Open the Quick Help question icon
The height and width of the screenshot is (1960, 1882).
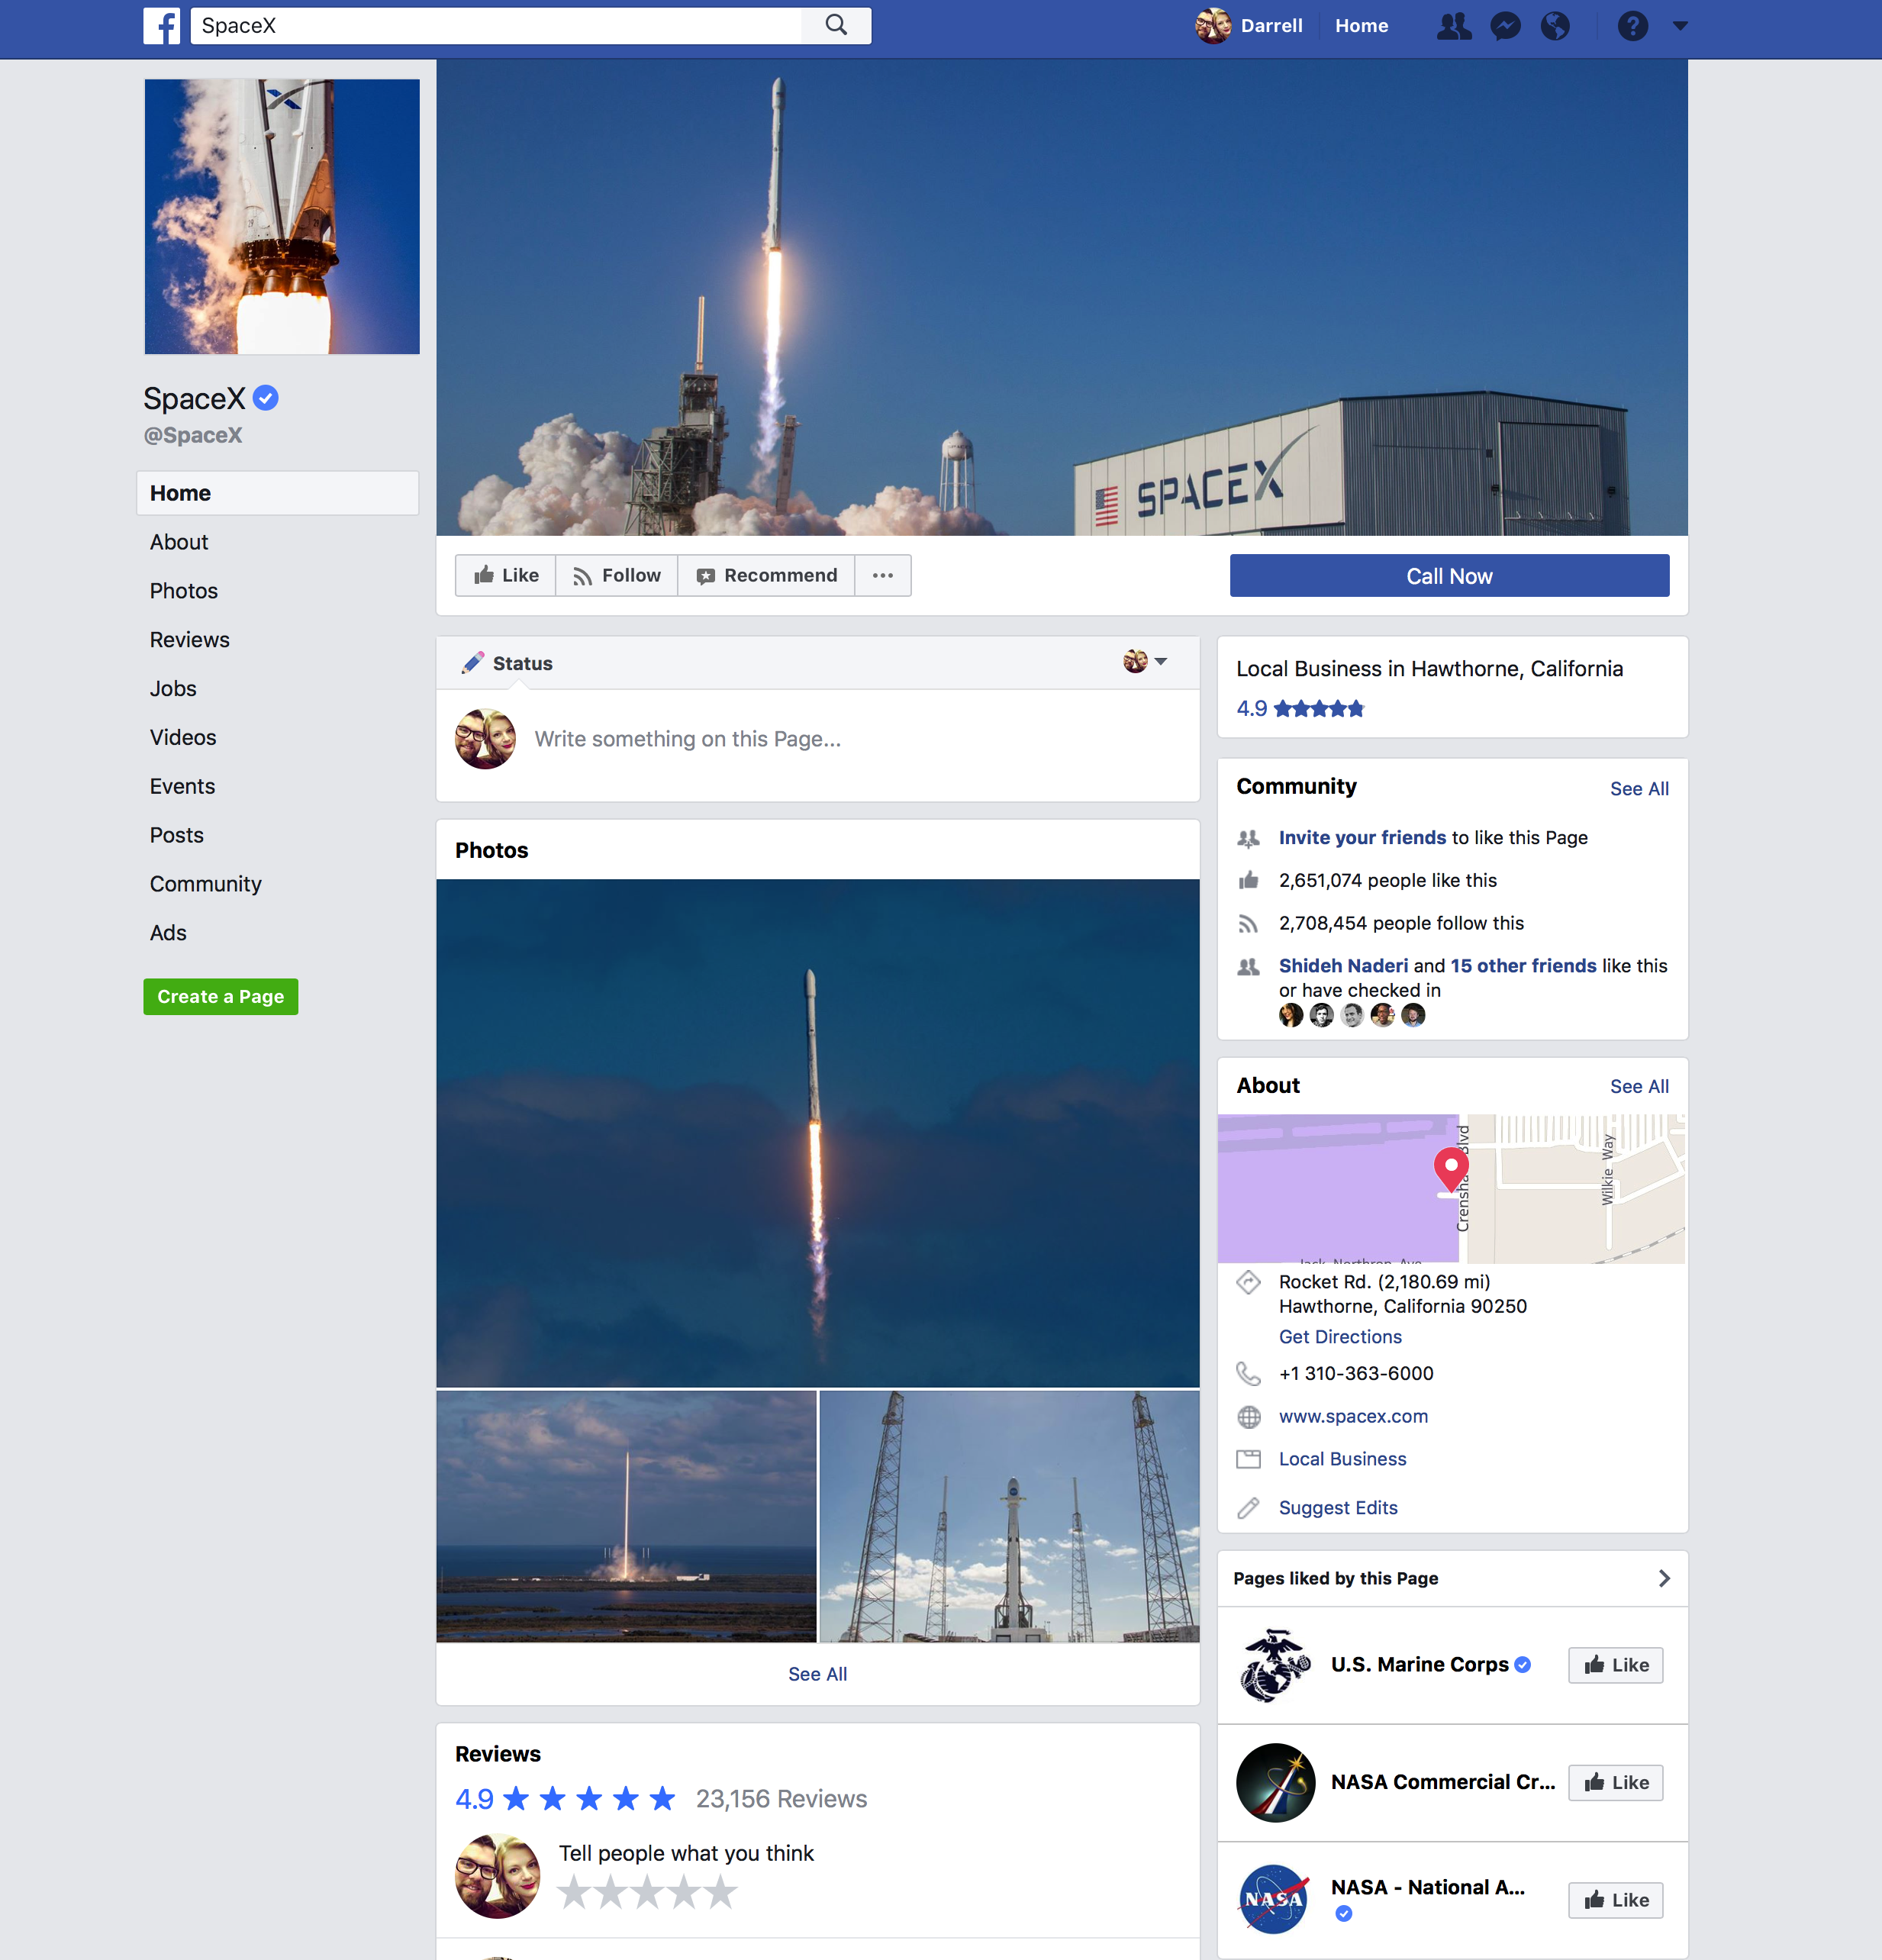point(1632,26)
